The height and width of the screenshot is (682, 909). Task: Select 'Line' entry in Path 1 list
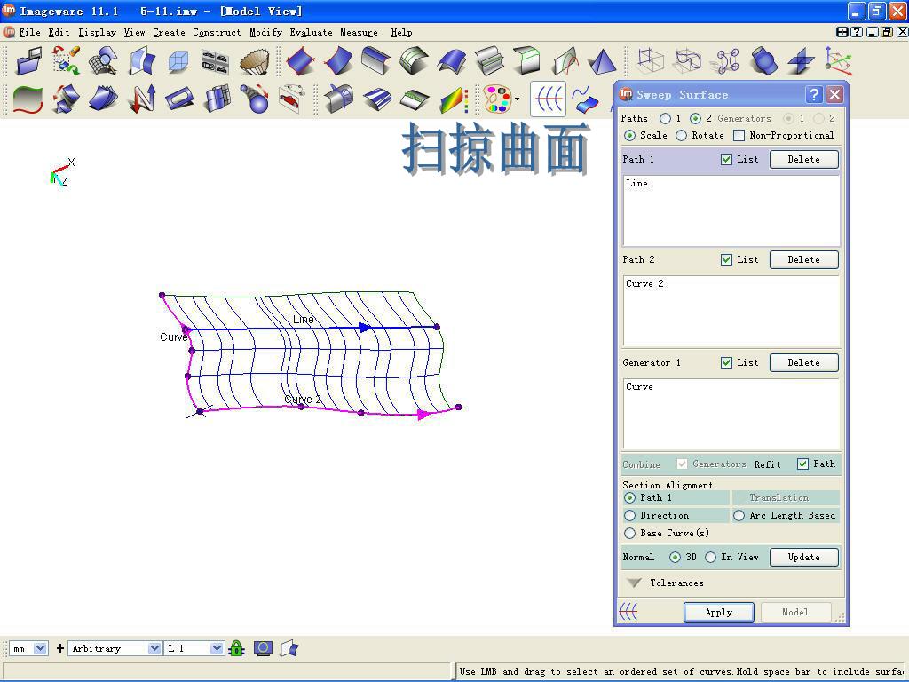pyautogui.click(x=636, y=183)
